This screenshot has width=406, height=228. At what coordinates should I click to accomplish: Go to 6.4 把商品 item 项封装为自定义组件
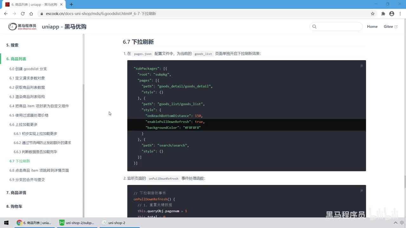pyautogui.click(x=39, y=106)
